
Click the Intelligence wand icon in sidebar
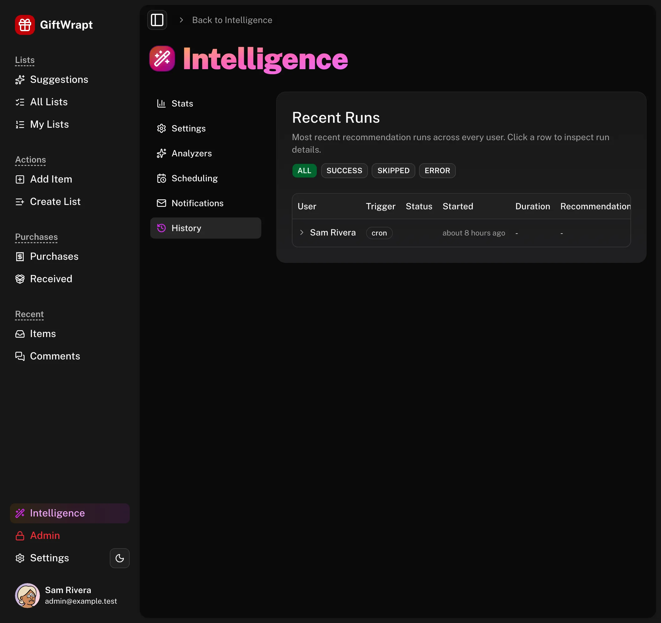[x=20, y=513]
